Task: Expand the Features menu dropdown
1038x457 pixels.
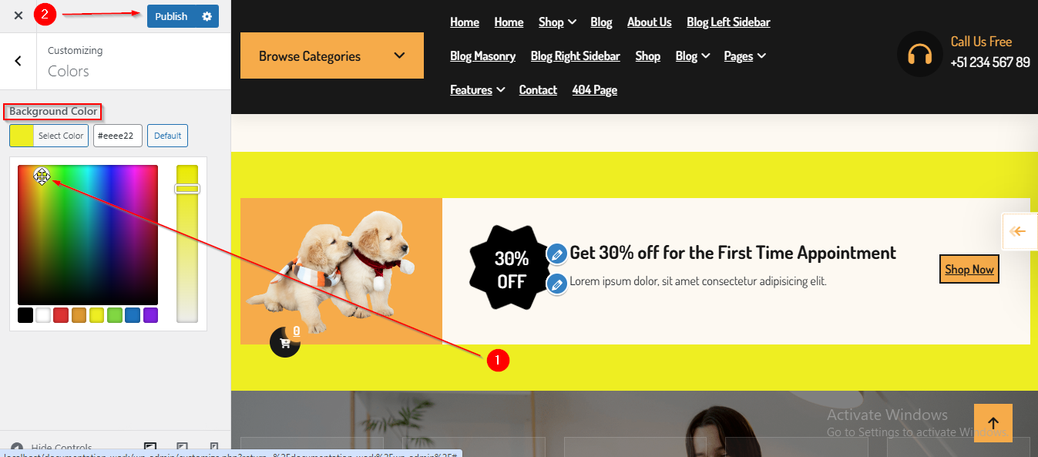Action: pos(477,90)
